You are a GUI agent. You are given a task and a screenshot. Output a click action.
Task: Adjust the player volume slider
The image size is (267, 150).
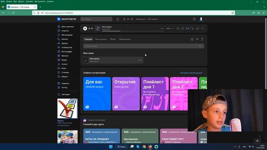point(170,29)
